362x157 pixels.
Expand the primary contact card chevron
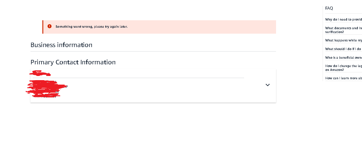click(x=268, y=85)
